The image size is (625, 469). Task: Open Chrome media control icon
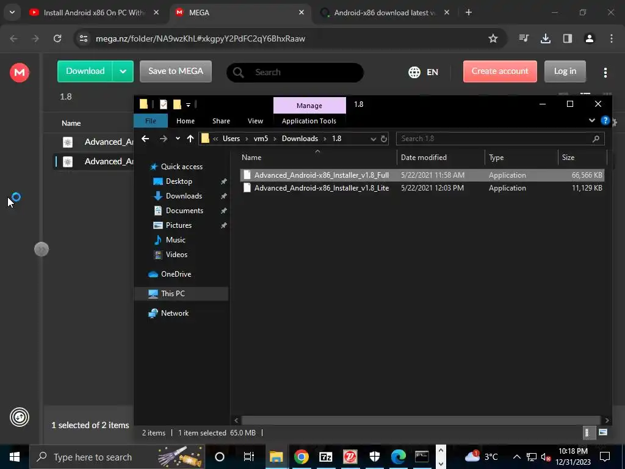click(x=523, y=38)
